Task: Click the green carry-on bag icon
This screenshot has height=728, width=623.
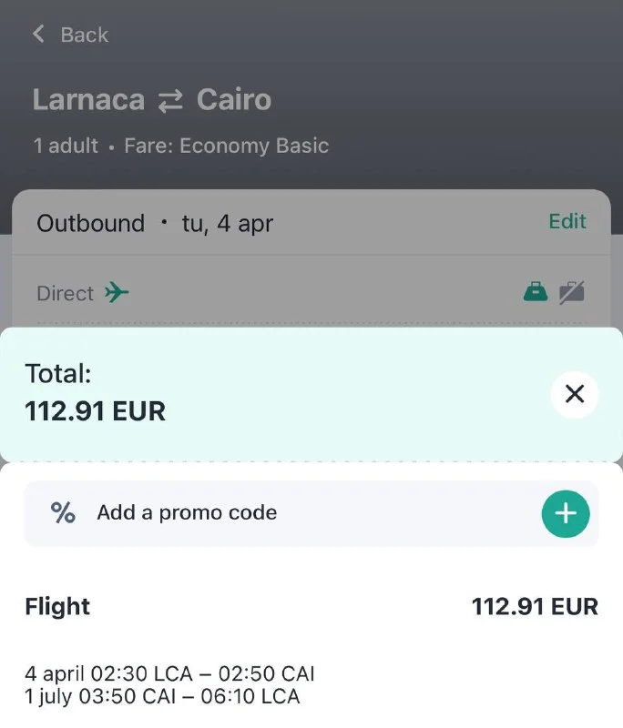Action: point(536,292)
